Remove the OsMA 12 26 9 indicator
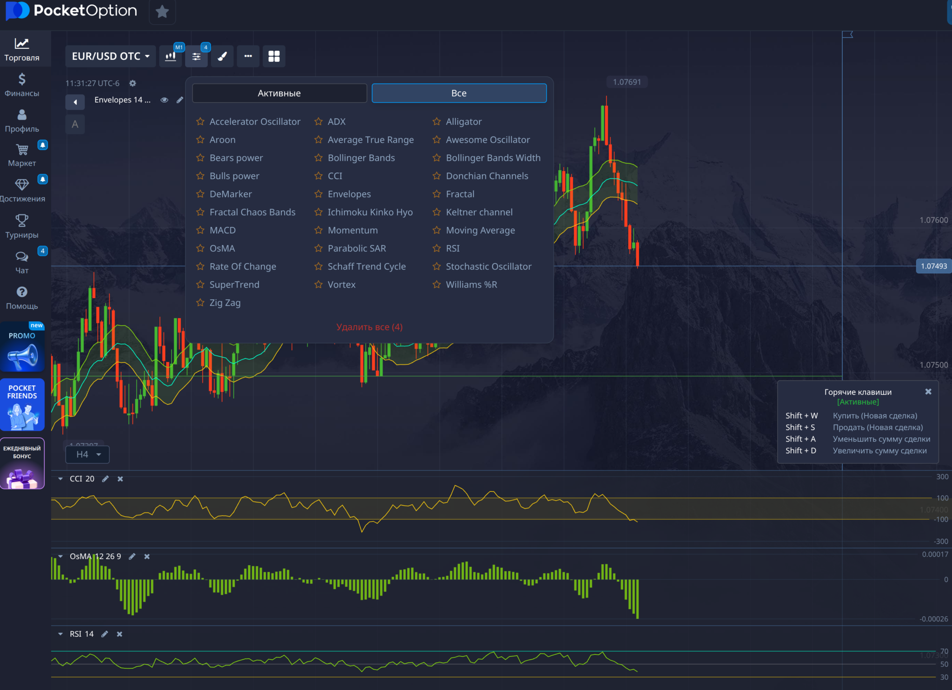 click(x=147, y=556)
